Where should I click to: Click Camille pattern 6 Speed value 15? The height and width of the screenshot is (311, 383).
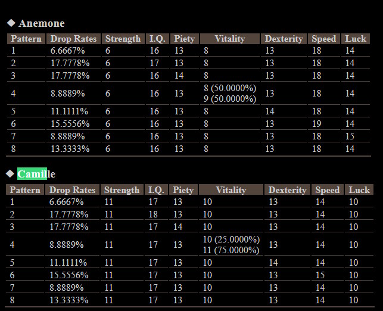click(320, 275)
